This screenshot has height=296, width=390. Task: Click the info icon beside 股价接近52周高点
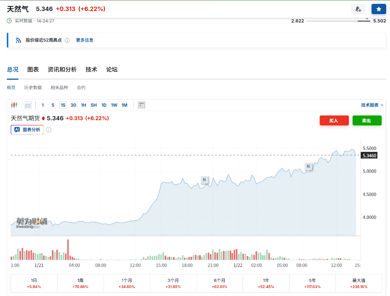click(68, 40)
